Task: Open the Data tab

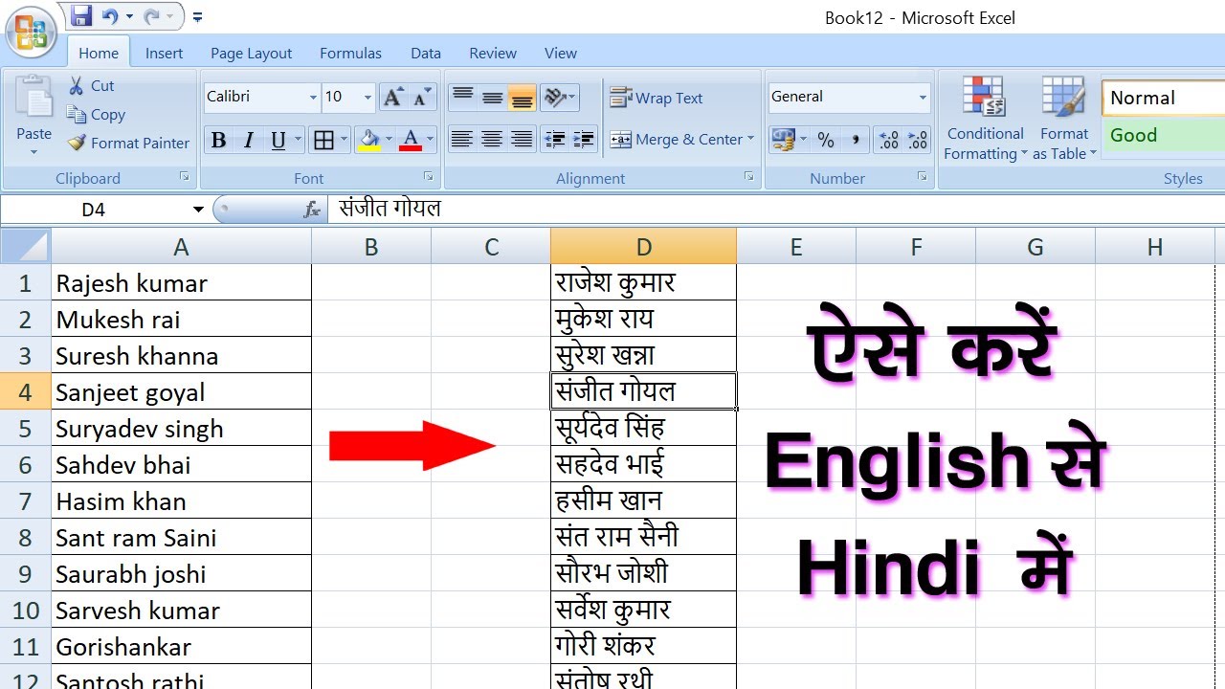Action: click(x=426, y=54)
